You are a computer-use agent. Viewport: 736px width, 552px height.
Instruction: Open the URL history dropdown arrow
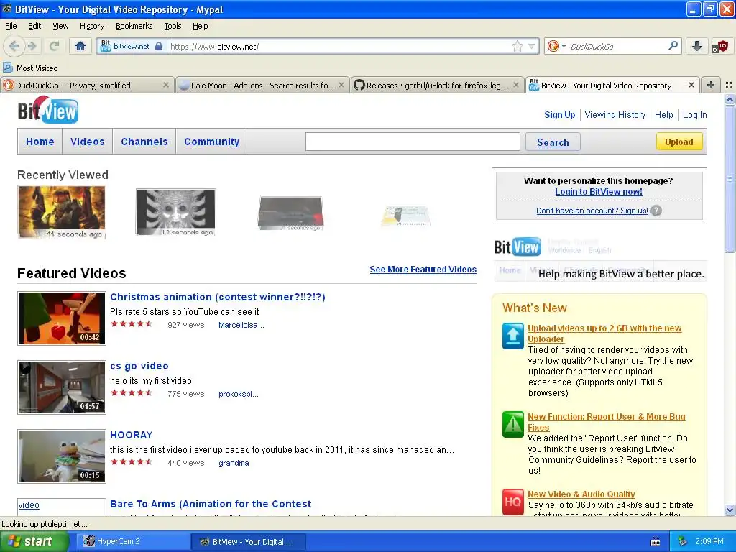click(531, 46)
